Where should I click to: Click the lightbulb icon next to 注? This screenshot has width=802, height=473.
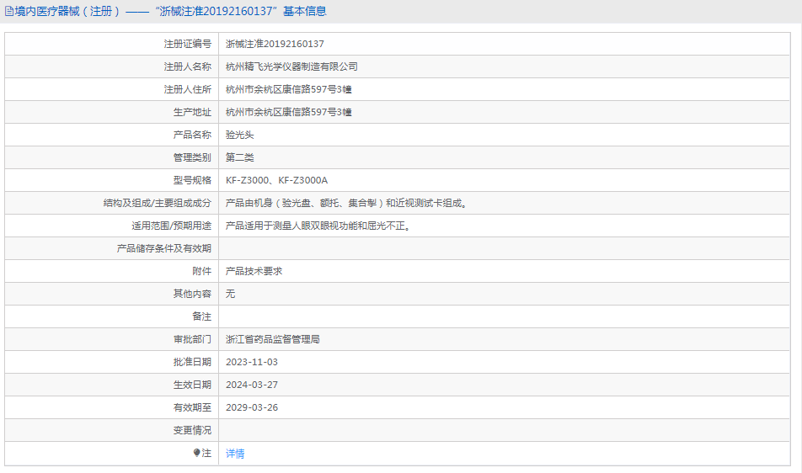(x=197, y=453)
